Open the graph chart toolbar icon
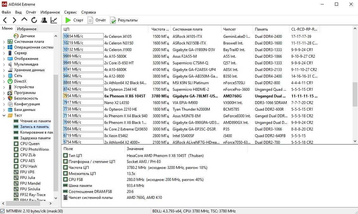The width and height of the screenshot is (358, 214). (x=54, y=20)
